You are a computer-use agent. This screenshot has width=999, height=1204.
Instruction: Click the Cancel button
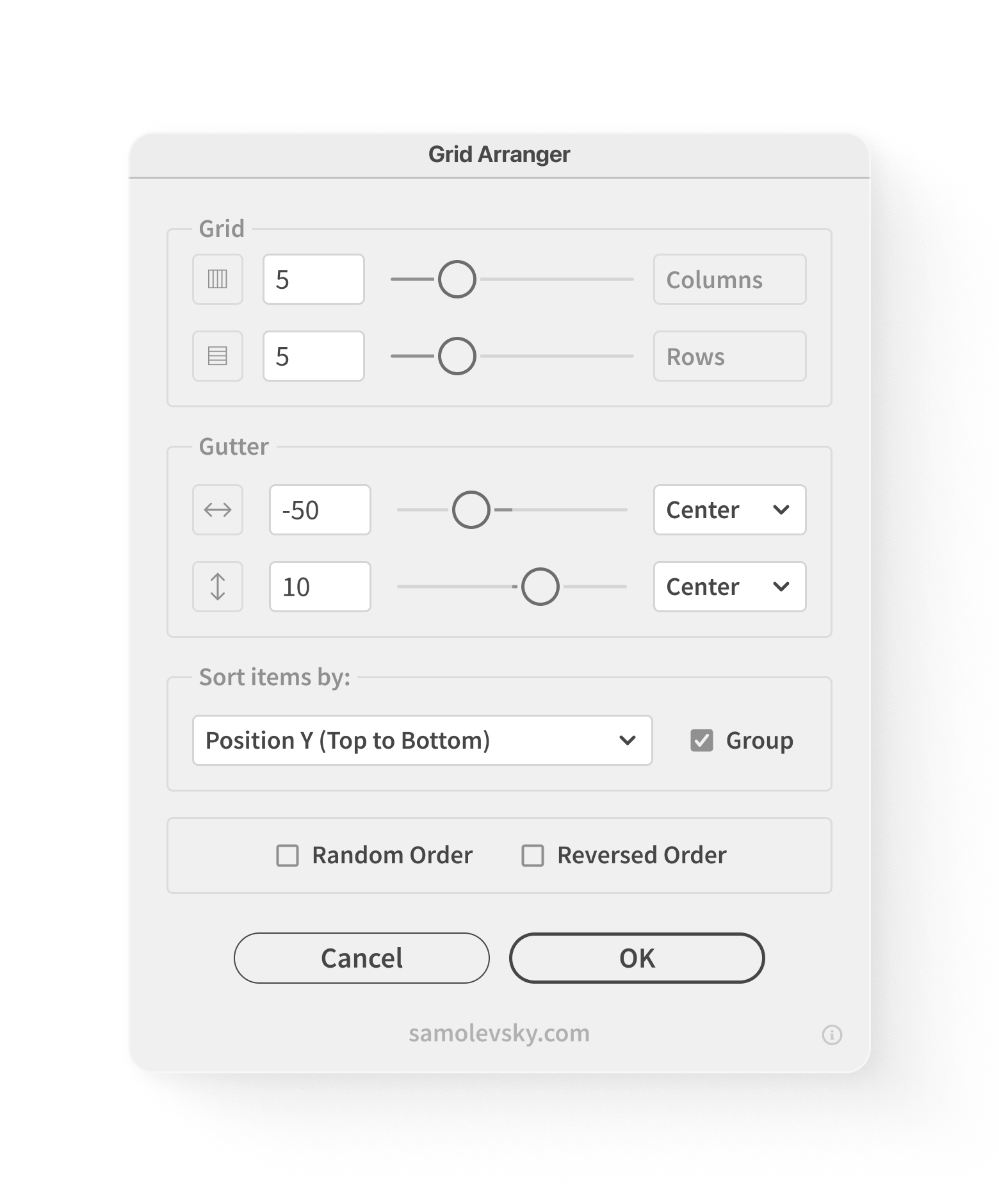pos(362,958)
